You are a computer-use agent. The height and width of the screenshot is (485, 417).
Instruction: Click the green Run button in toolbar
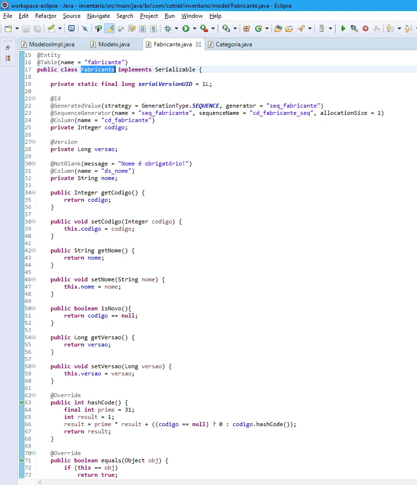point(186,29)
